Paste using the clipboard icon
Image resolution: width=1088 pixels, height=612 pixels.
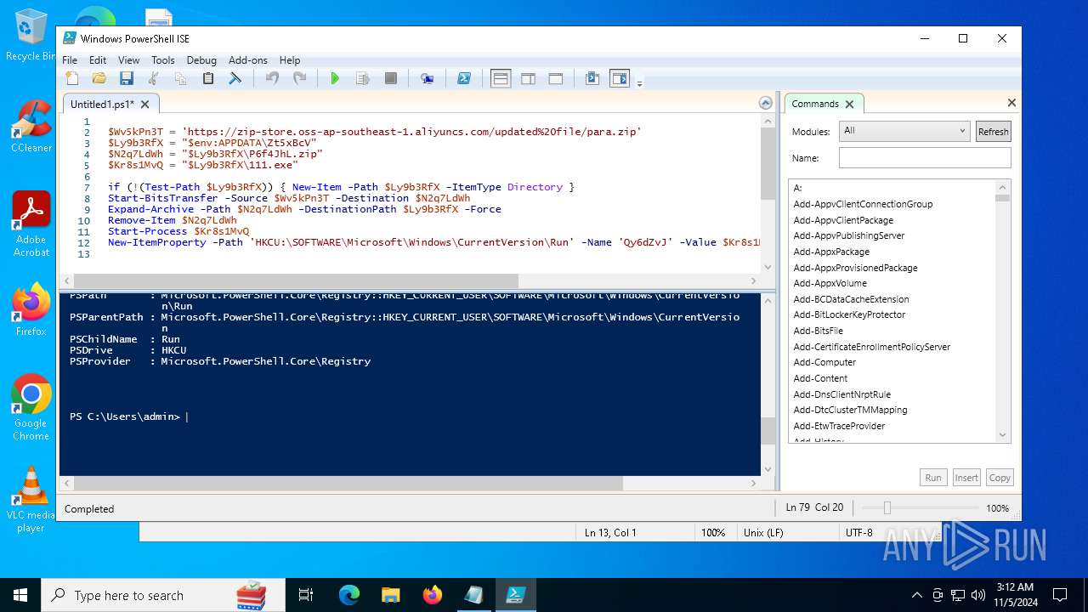click(208, 78)
